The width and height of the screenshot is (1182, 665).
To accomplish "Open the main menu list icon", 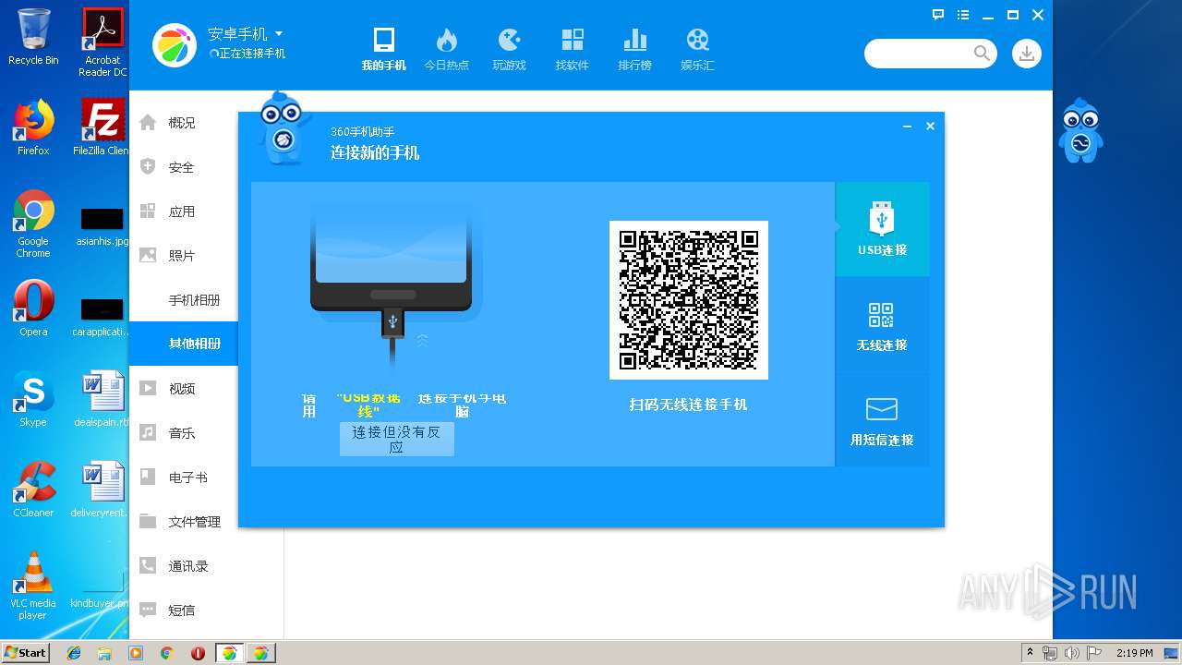I will [963, 15].
